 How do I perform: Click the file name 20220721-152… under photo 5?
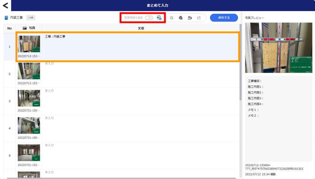coord(29,165)
